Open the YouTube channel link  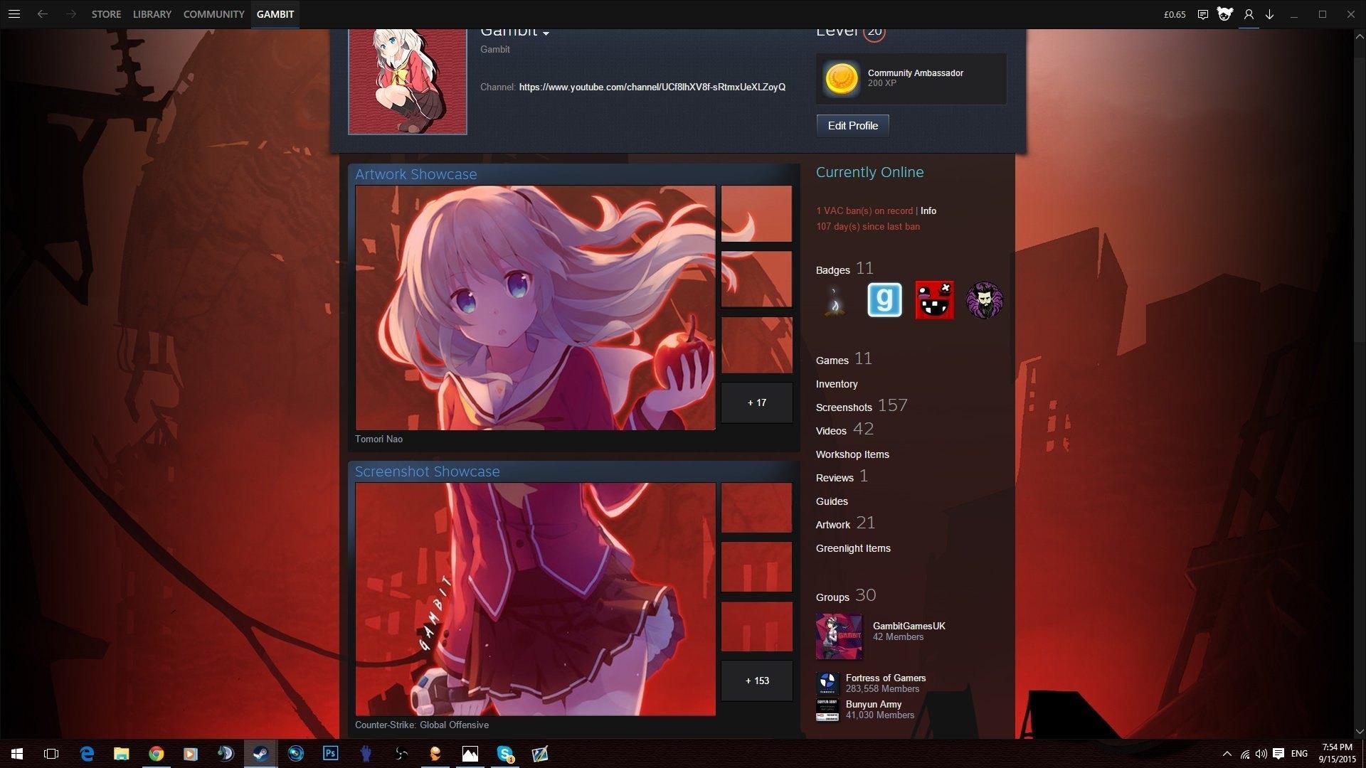click(652, 87)
